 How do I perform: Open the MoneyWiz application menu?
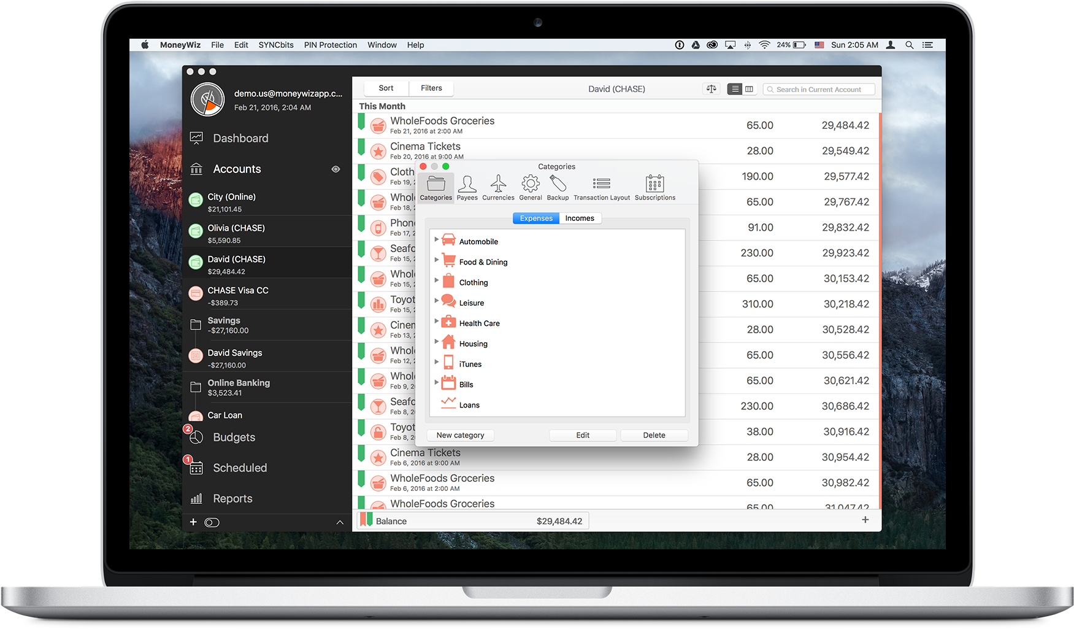180,45
